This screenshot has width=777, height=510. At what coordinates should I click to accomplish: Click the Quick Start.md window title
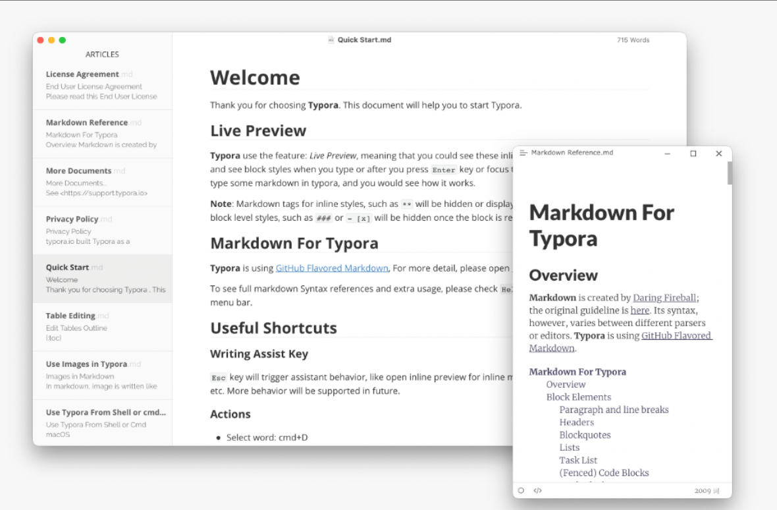click(x=364, y=40)
